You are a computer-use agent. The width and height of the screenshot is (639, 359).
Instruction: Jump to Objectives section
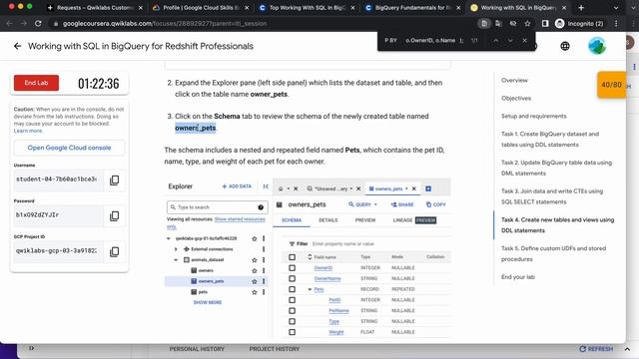click(516, 98)
